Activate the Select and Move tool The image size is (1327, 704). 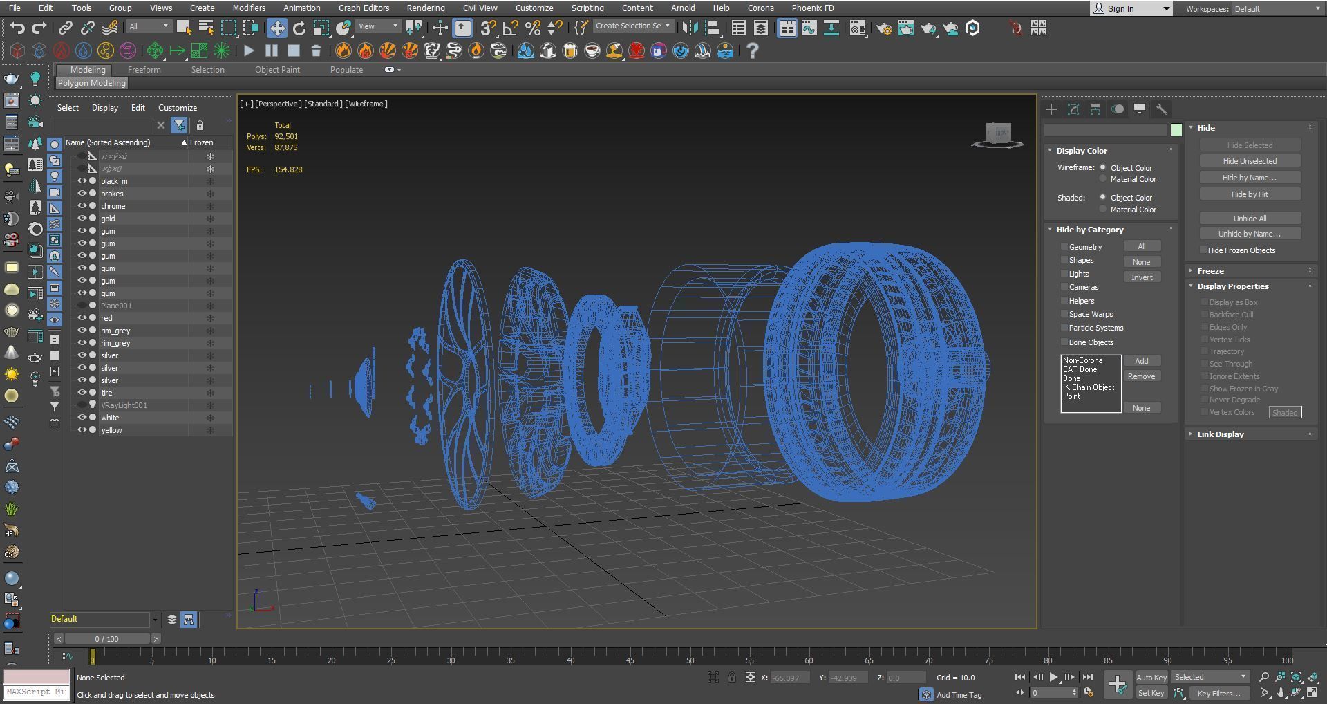pos(277,28)
